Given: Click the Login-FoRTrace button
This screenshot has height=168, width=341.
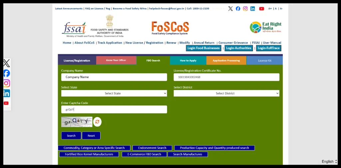Looking at the screenshot, I should click(269, 48).
